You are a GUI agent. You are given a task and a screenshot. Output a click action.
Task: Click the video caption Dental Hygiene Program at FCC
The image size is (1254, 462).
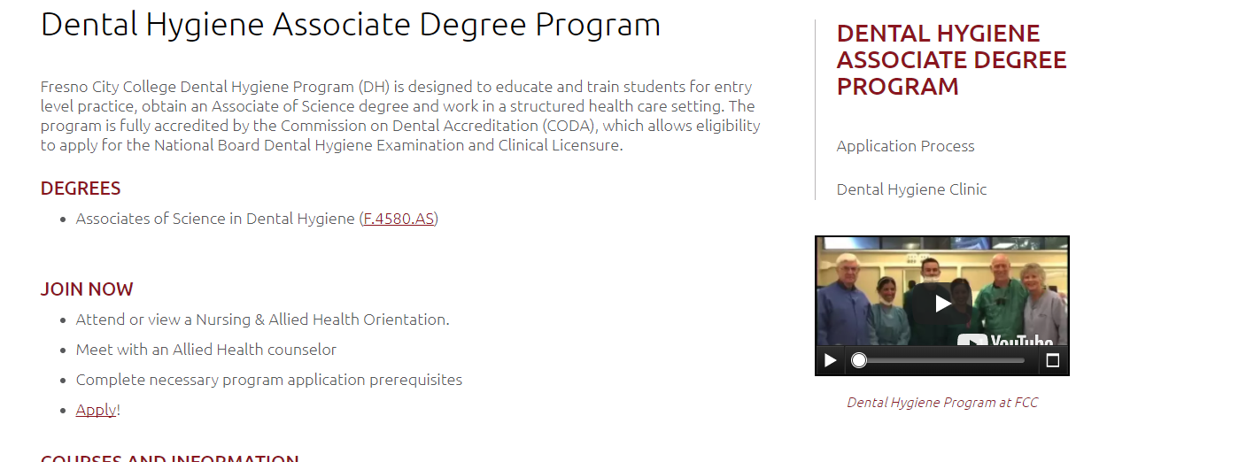942,403
